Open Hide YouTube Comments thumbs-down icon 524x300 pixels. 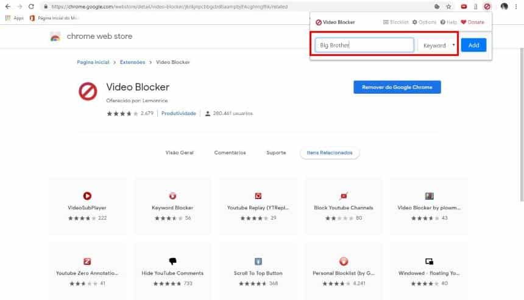172,261
